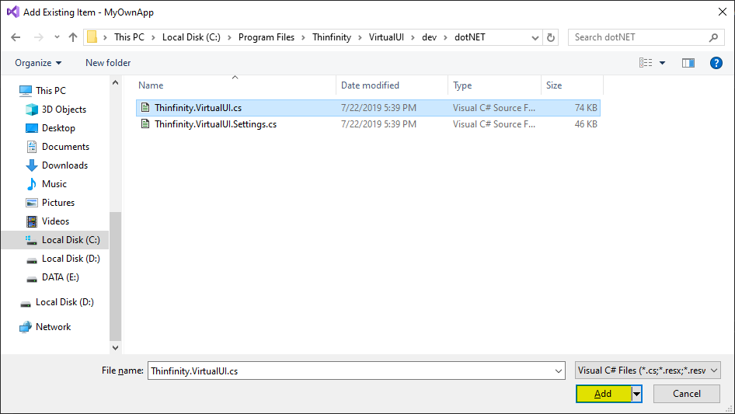The image size is (735, 414).
Task: Go up one folder level
Action: [73, 37]
